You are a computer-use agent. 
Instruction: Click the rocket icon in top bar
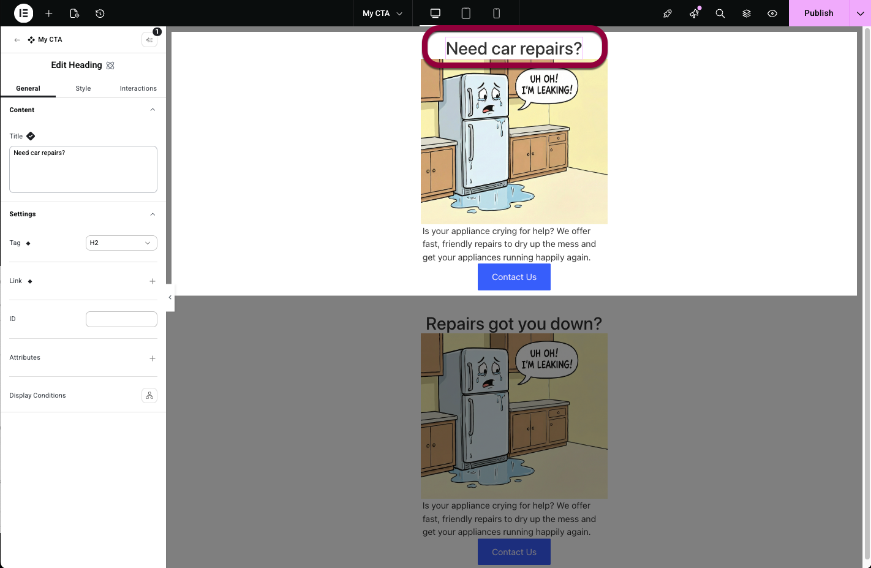(x=668, y=13)
